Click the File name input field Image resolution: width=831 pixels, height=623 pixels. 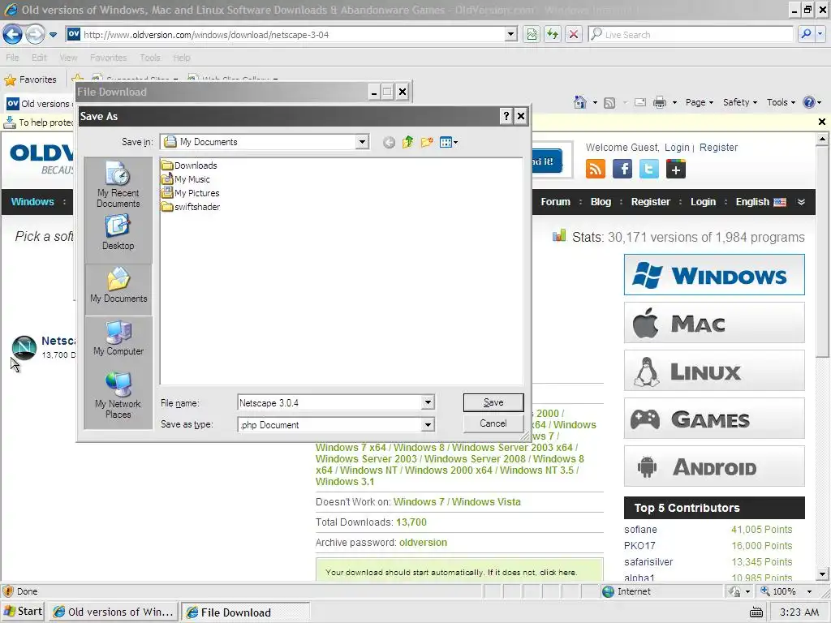[329, 402]
